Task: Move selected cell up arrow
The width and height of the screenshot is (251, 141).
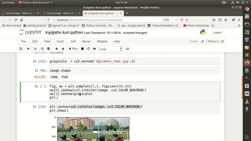Action: click(56, 49)
